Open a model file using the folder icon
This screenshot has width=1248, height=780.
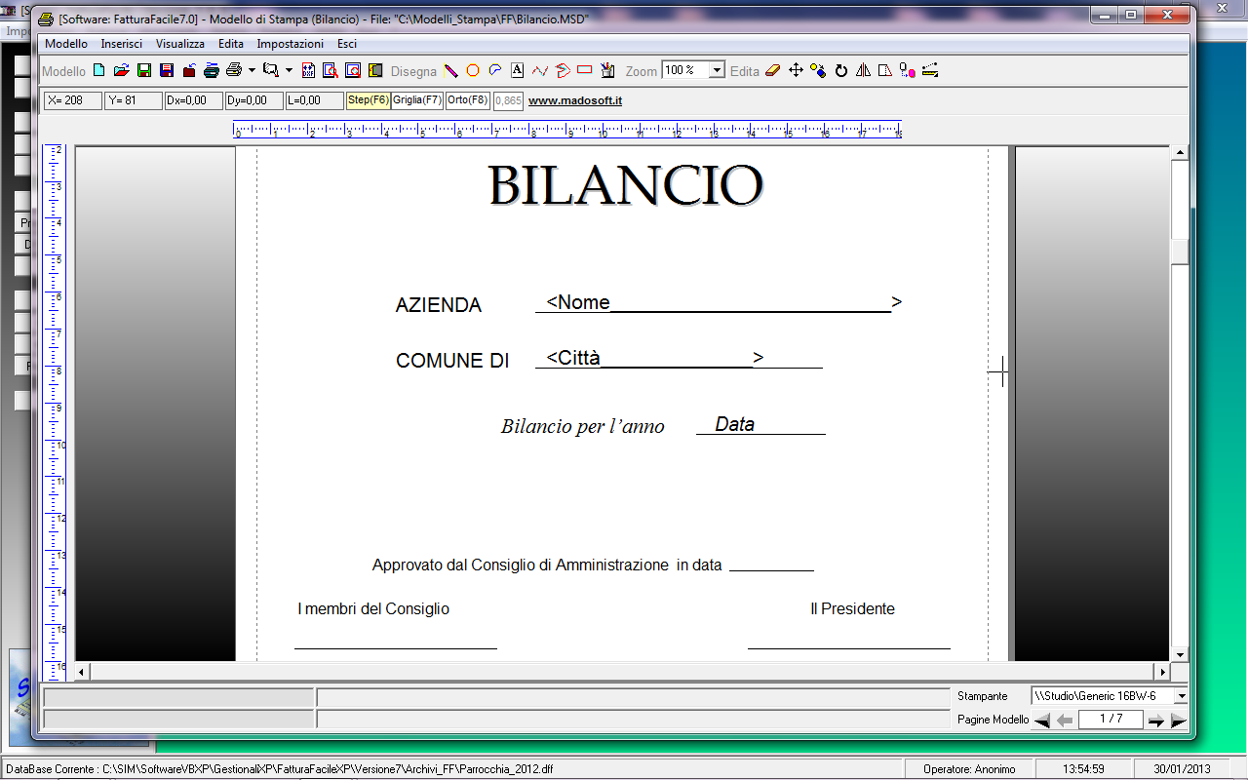[x=121, y=70]
